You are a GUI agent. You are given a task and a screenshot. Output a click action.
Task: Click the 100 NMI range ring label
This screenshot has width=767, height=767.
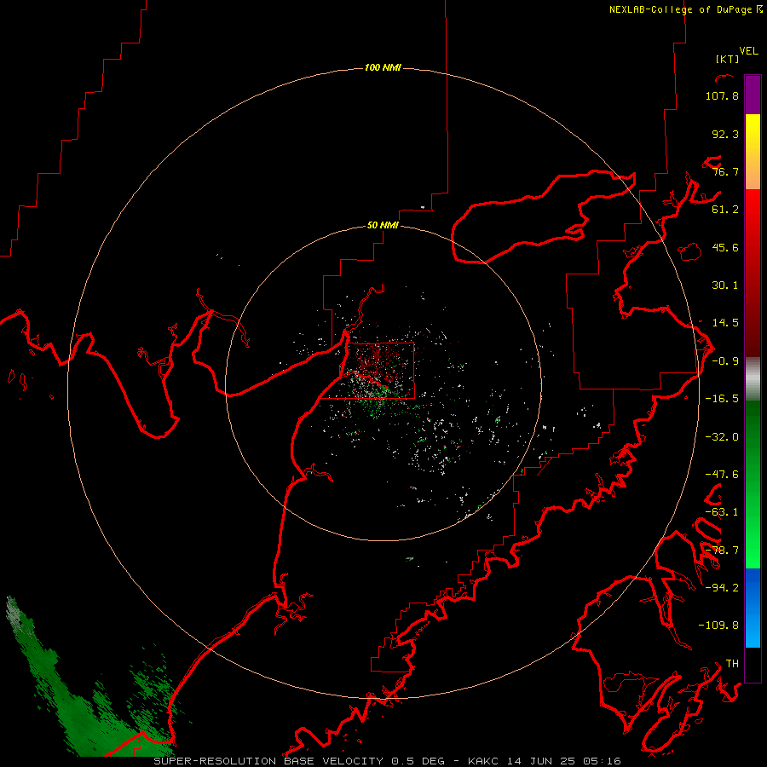pyautogui.click(x=383, y=67)
